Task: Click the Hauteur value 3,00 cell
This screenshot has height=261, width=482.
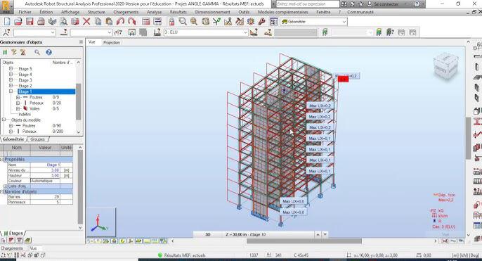Action: coord(45,175)
